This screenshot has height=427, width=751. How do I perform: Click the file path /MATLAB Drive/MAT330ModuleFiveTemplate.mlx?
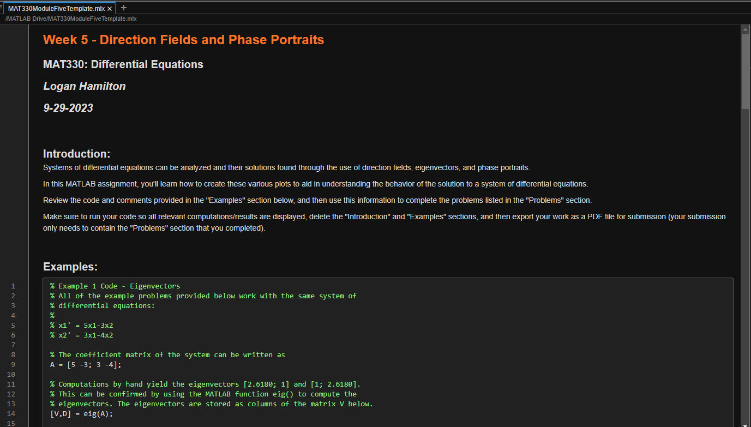click(x=71, y=19)
